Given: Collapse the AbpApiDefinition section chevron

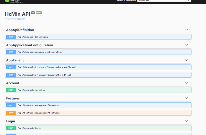Looking at the screenshot, I should click(186, 30).
